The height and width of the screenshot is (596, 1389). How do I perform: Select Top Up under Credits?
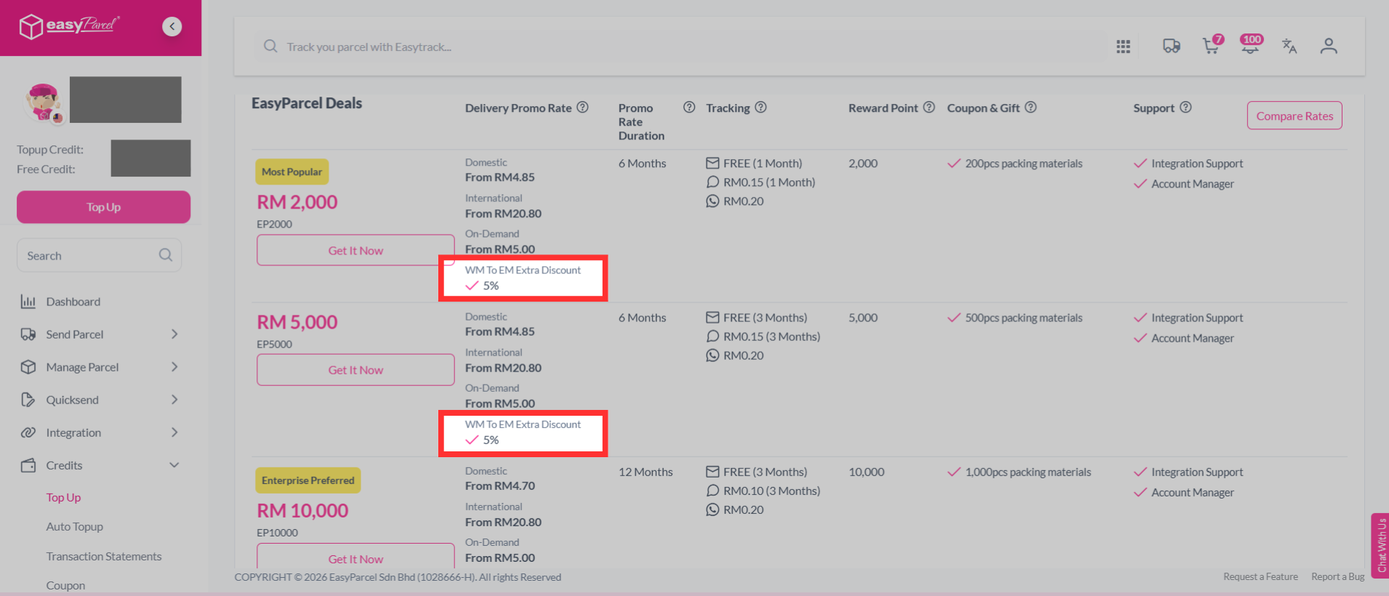click(x=63, y=497)
